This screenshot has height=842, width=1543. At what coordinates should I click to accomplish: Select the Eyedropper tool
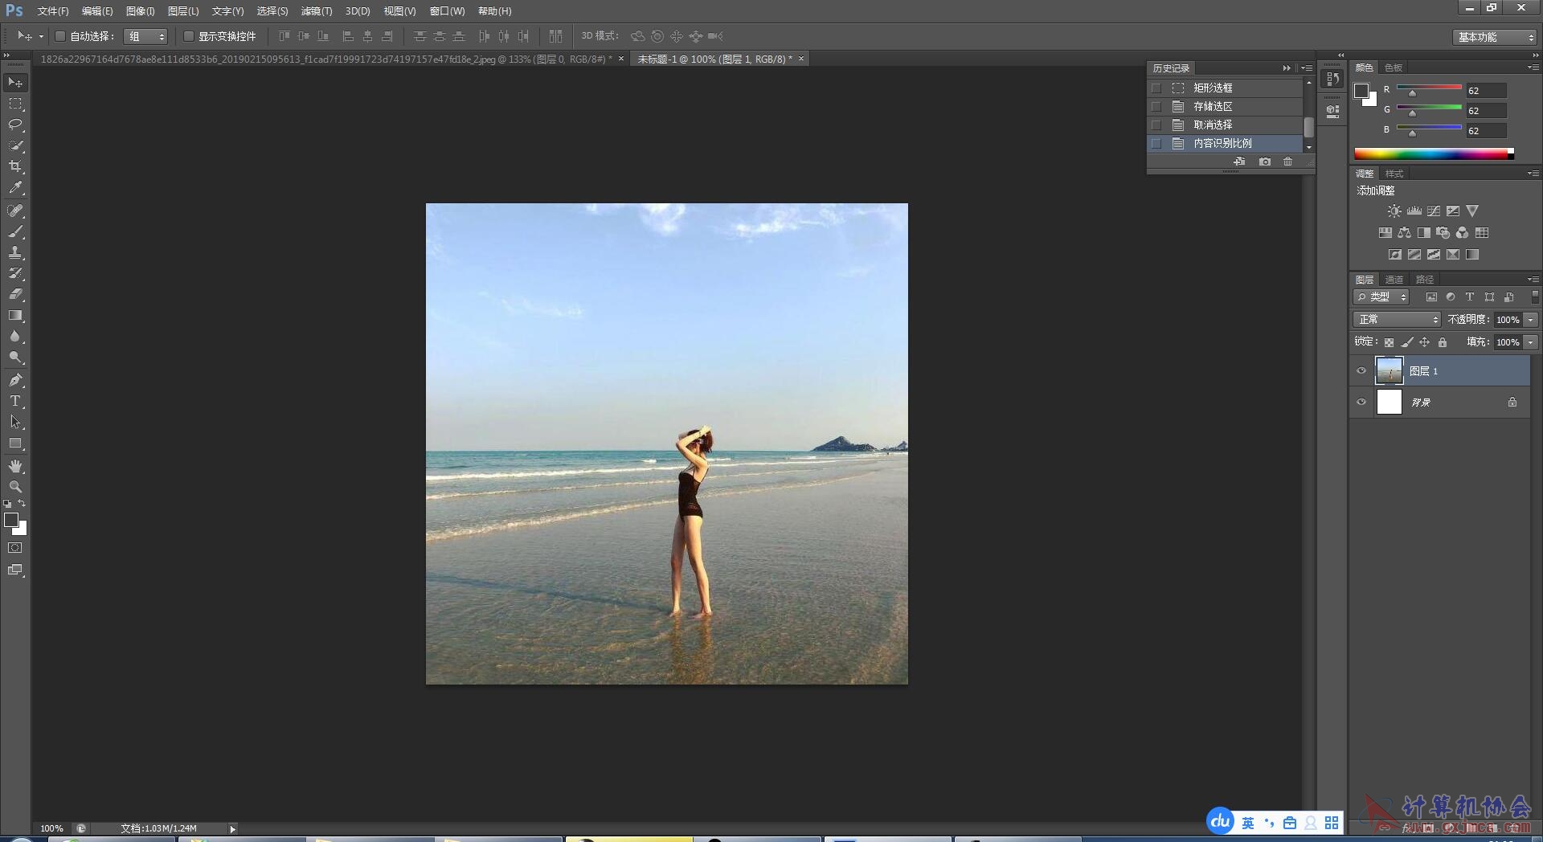pyautogui.click(x=15, y=187)
